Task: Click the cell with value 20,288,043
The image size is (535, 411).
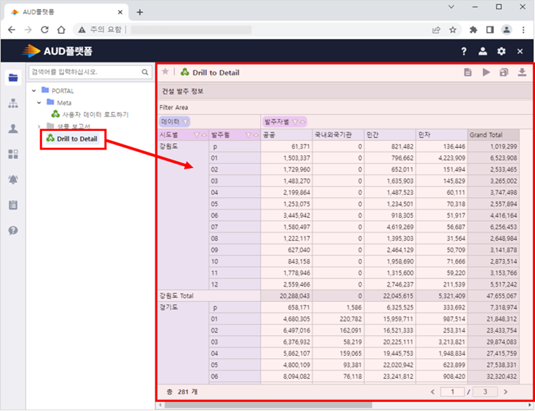Action: pyautogui.click(x=286, y=296)
